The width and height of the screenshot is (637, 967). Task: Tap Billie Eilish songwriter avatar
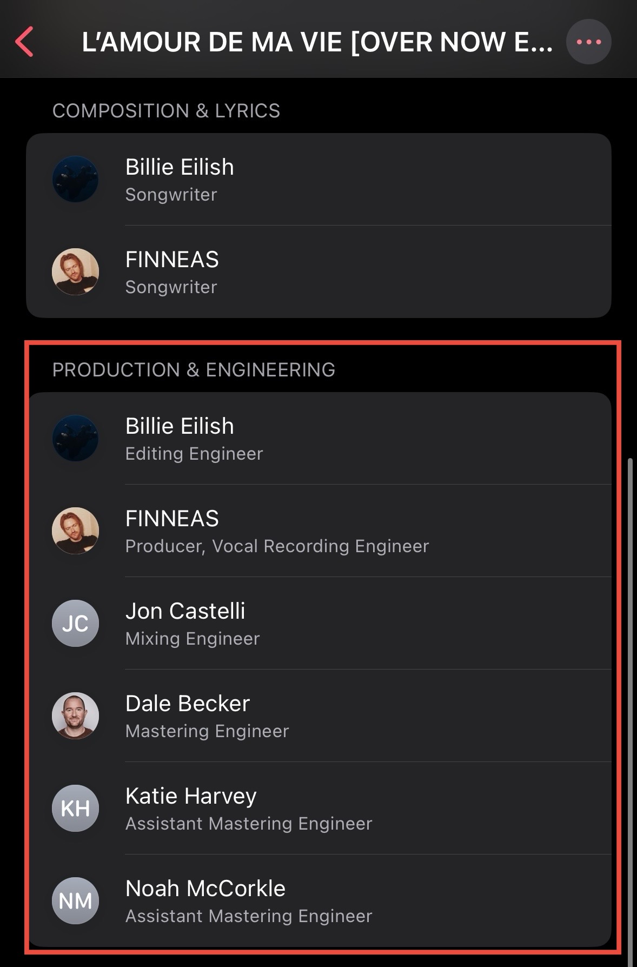[75, 180]
